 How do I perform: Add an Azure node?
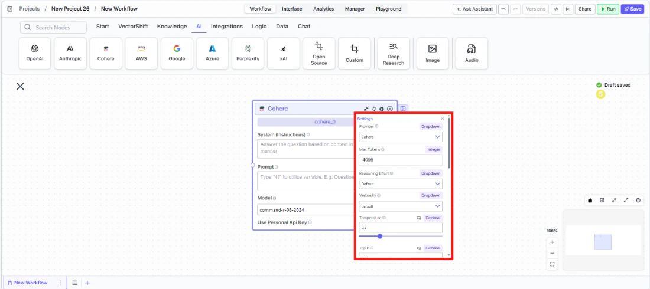(x=212, y=54)
